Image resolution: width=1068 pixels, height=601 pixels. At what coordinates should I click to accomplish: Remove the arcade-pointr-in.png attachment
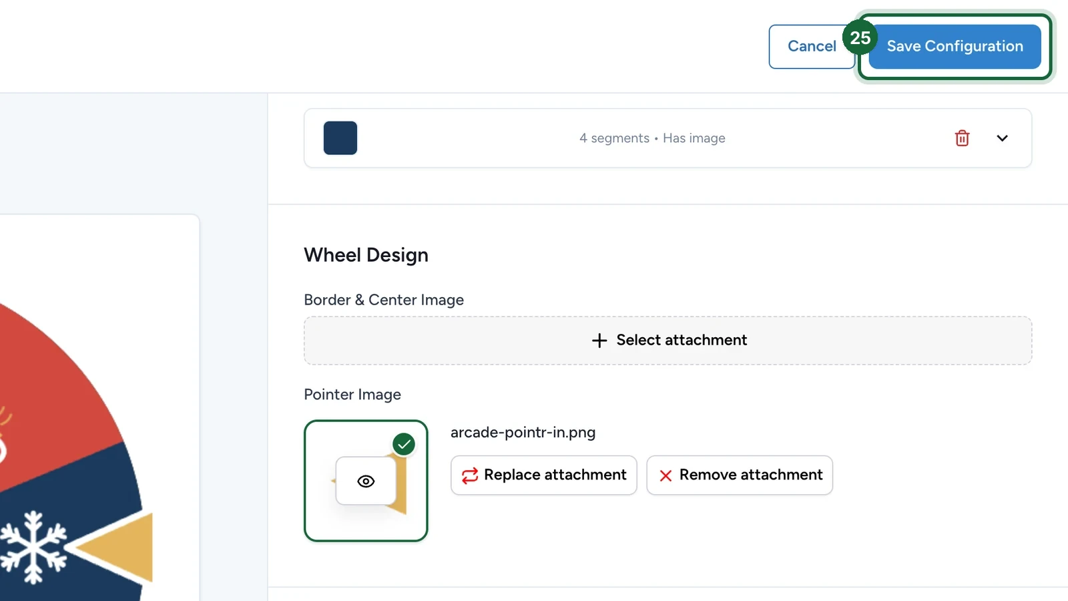(740, 475)
